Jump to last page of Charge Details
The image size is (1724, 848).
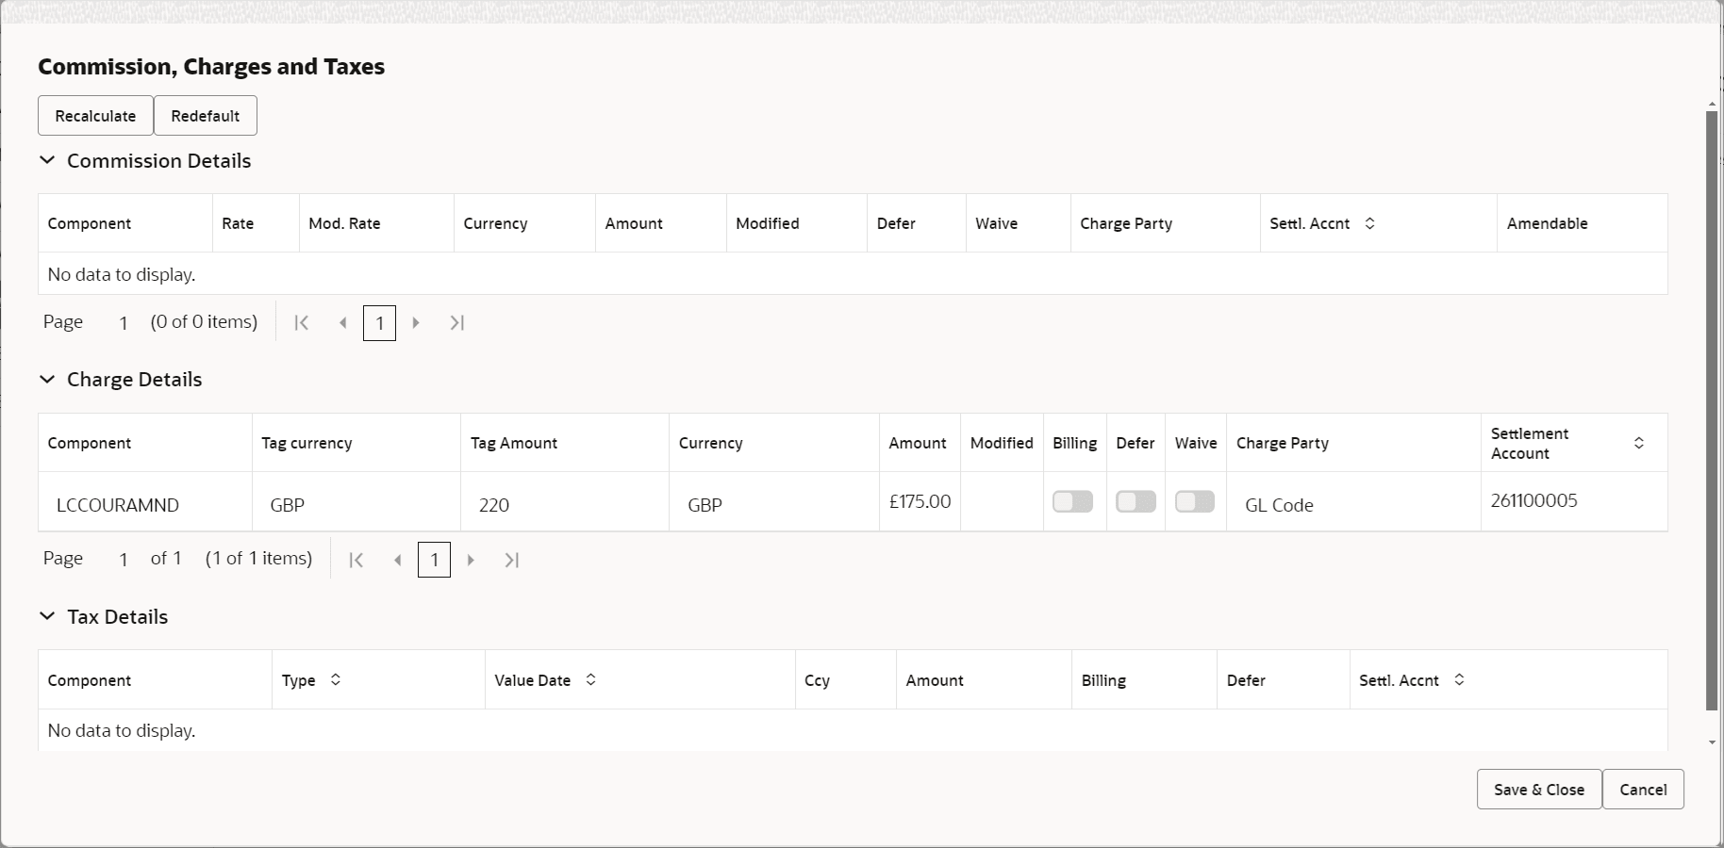pyautogui.click(x=511, y=559)
